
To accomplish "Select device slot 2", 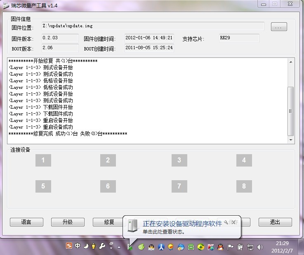I will tap(108, 160).
